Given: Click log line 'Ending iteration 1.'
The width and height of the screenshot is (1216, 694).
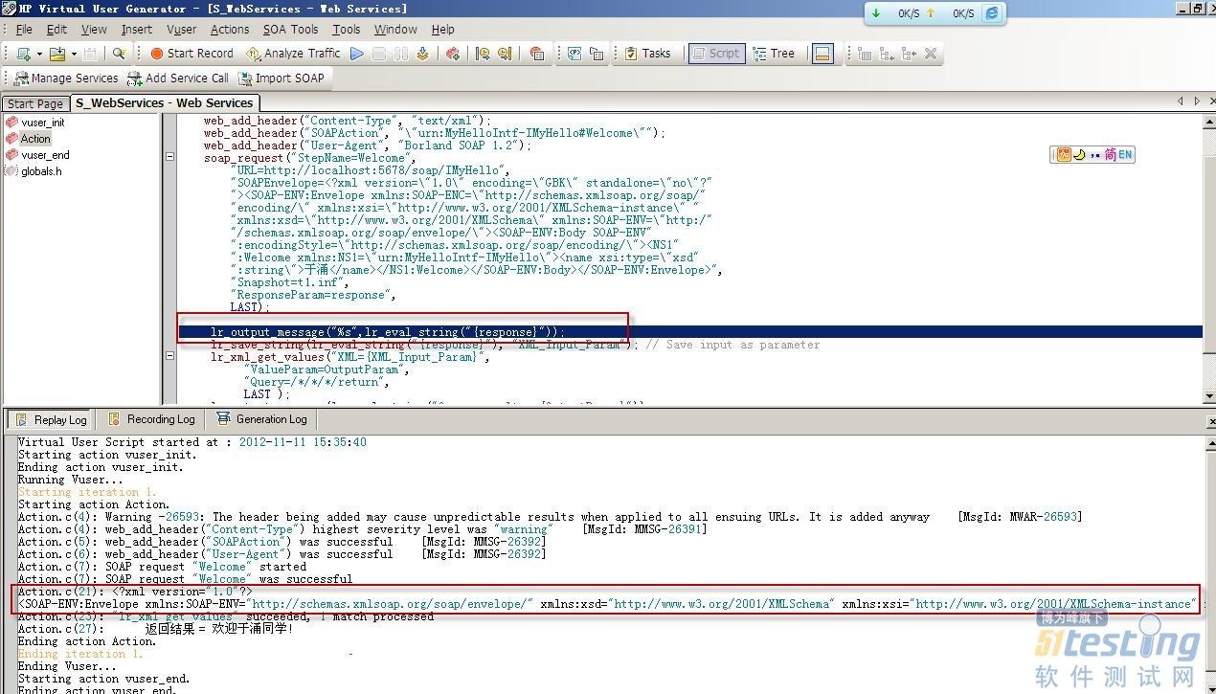Looking at the screenshot, I should pos(79,654).
